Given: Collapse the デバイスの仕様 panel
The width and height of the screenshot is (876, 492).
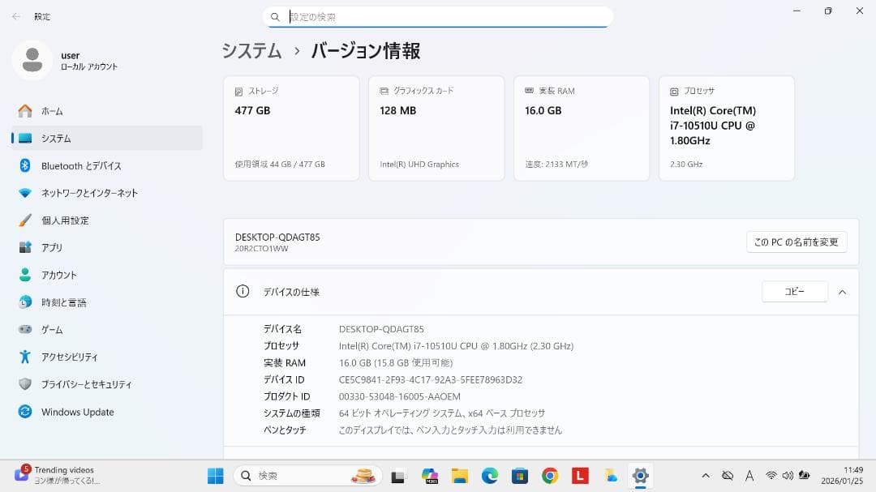Looking at the screenshot, I should 842,292.
